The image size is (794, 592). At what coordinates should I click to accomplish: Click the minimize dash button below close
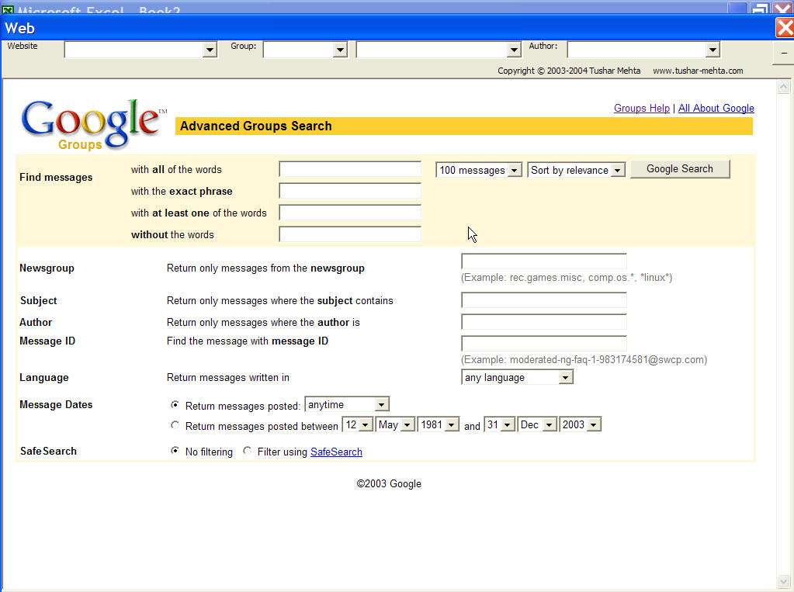click(784, 53)
